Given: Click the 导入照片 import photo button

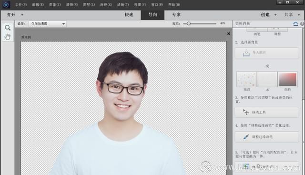Looking at the screenshot, I should pyautogui.click(x=267, y=53).
